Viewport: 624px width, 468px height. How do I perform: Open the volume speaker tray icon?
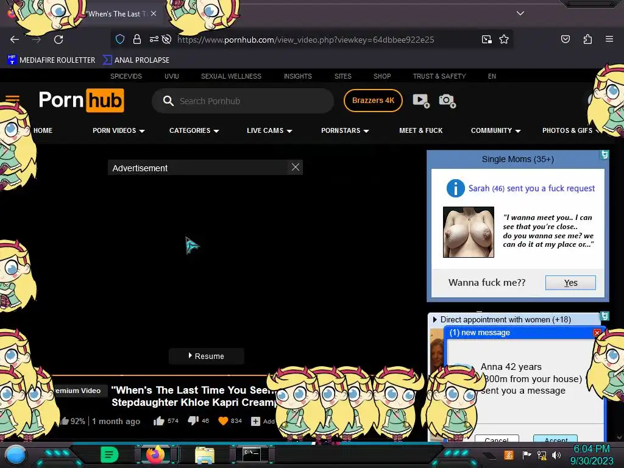(x=556, y=455)
